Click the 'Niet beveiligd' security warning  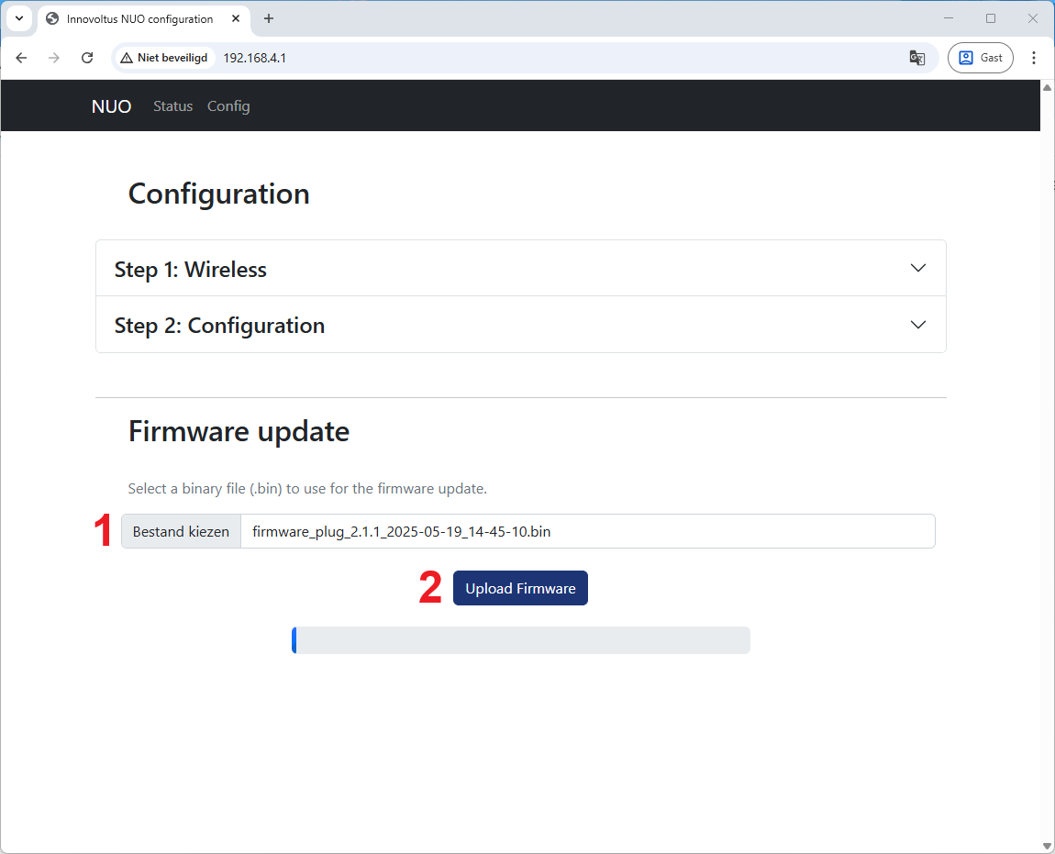point(164,58)
